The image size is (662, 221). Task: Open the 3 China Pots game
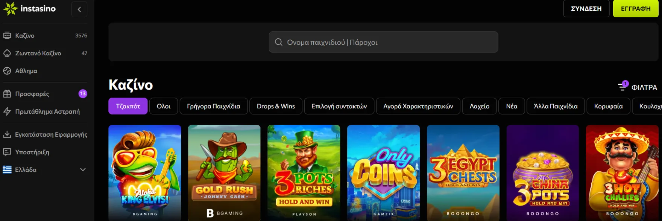(543, 173)
